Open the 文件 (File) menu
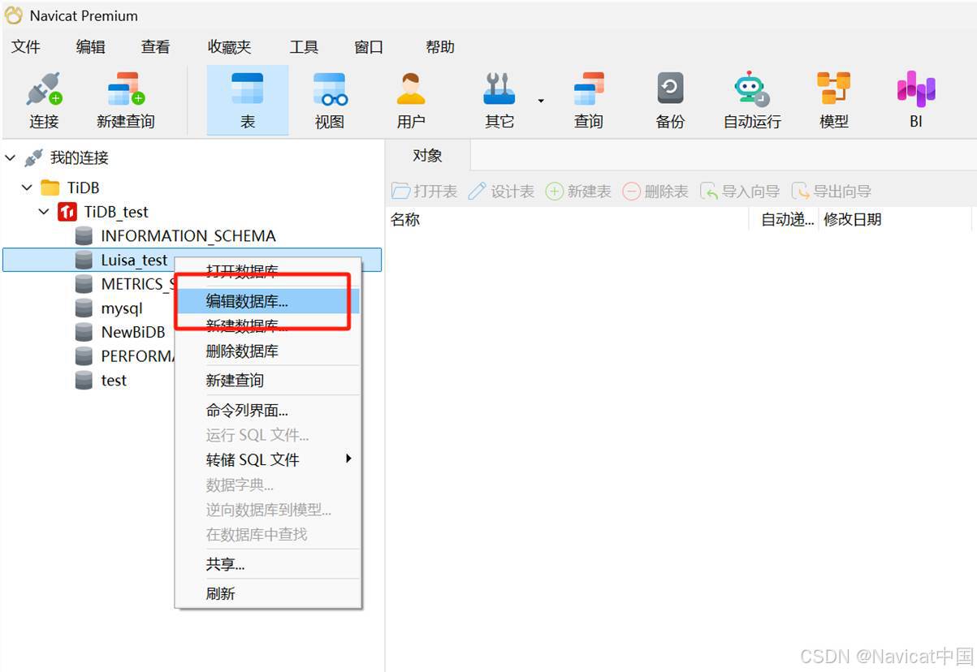This screenshot has width=977, height=672. coord(26,47)
